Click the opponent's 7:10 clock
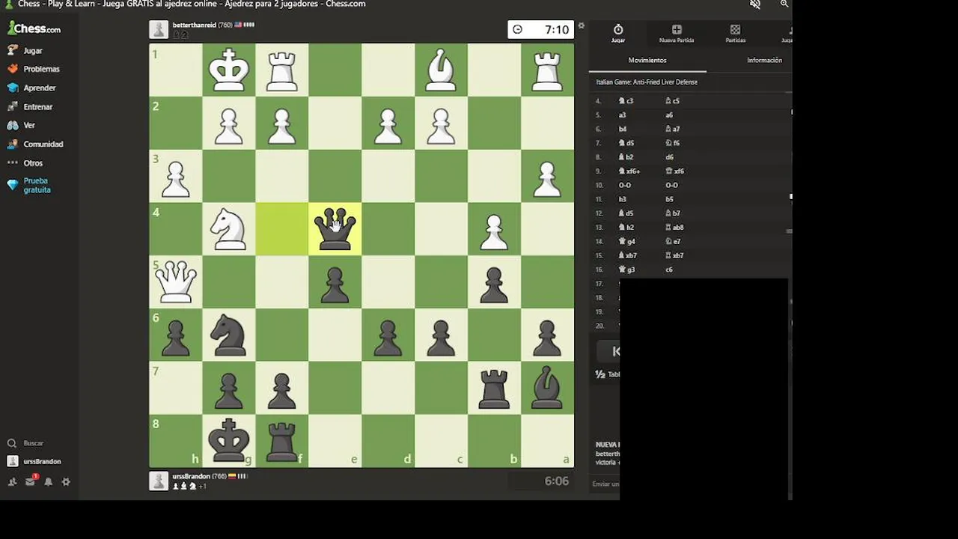This screenshot has height=539, width=958. click(x=540, y=29)
